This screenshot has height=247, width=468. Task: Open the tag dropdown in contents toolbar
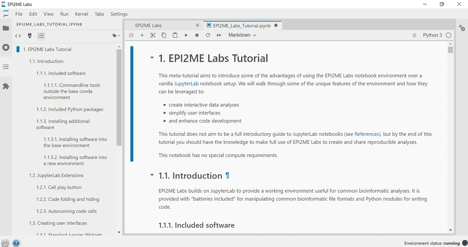116,36
